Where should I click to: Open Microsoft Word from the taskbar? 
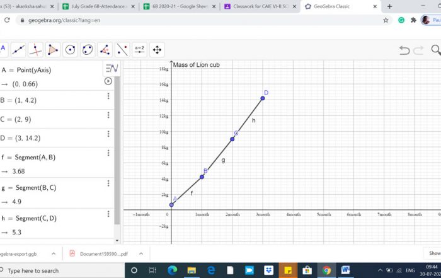345,270
